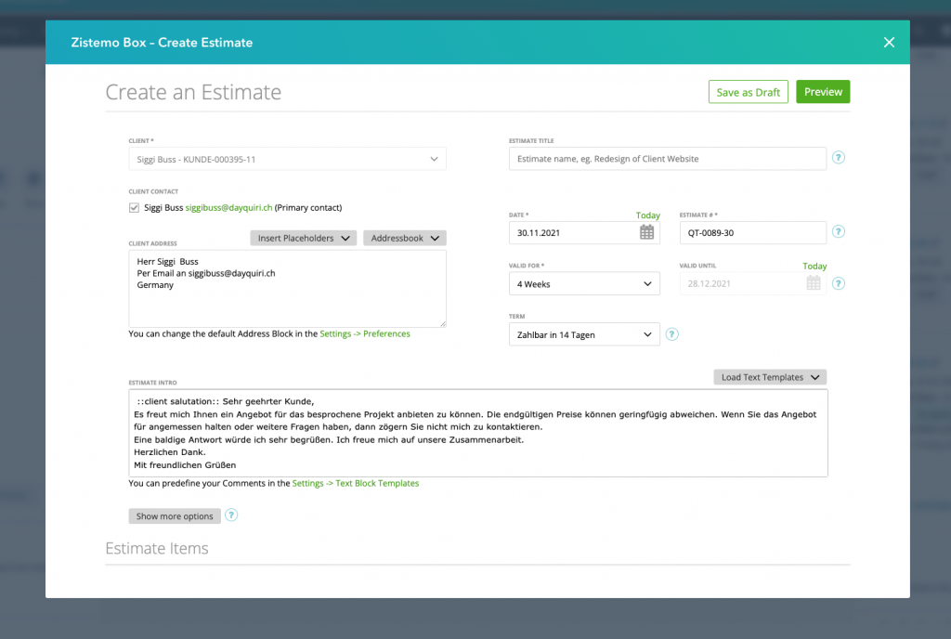
Task: Open help icon beside Term dropdown
Action: point(671,334)
